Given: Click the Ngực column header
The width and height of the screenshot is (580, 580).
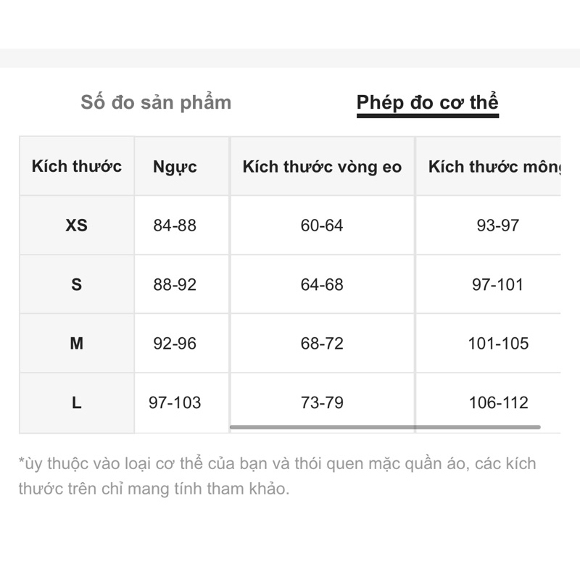Looking at the screenshot, I should (175, 167).
